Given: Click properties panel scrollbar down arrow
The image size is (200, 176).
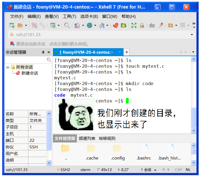Looking at the screenshot, I should (x=49, y=163).
